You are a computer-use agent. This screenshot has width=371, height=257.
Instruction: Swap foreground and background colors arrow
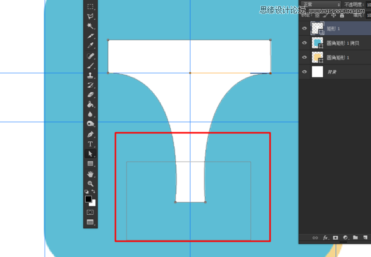tap(93, 191)
